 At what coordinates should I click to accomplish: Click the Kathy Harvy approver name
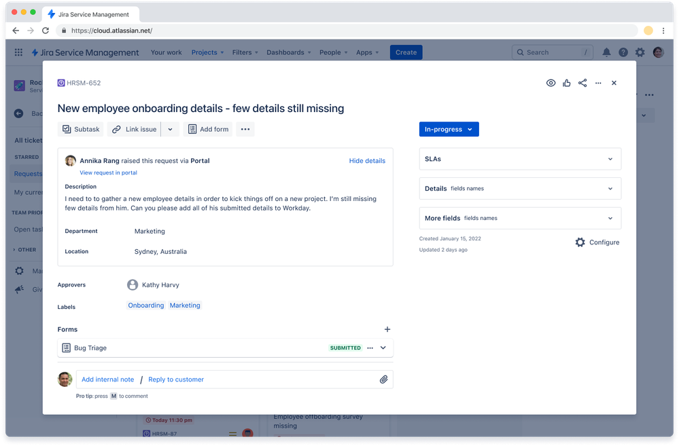(x=160, y=285)
